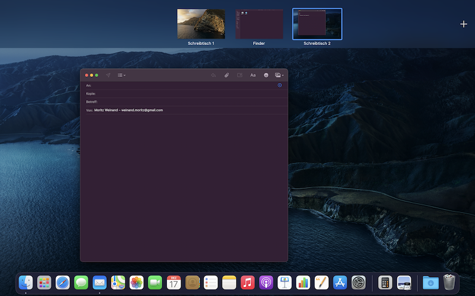The image size is (475, 296).
Task: Toggle the markup icon in the toolbar
Action: coord(240,75)
